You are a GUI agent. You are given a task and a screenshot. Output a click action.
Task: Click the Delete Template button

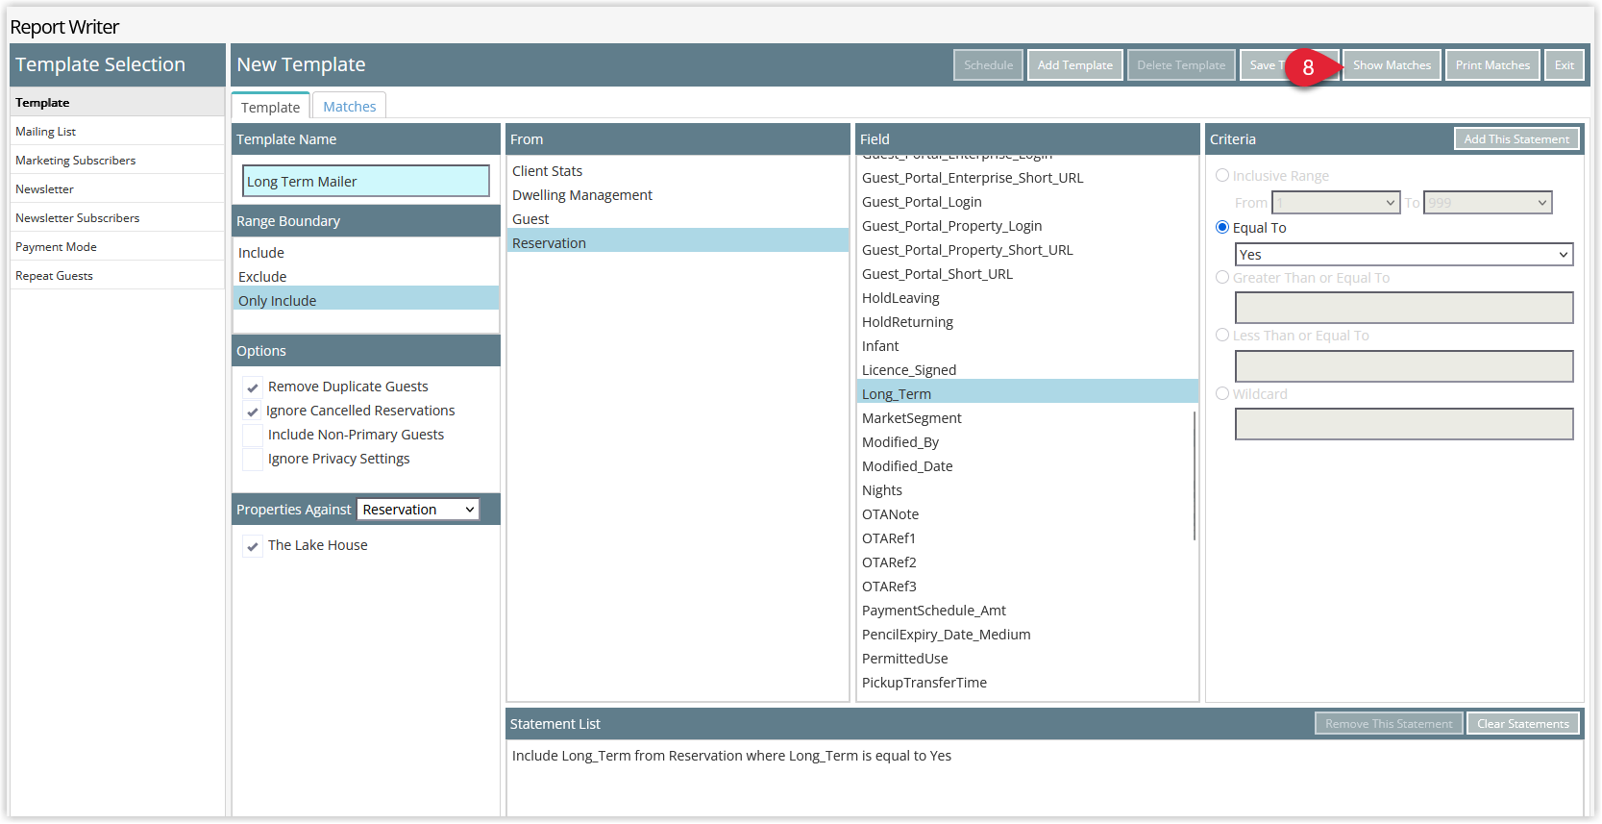(1181, 65)
